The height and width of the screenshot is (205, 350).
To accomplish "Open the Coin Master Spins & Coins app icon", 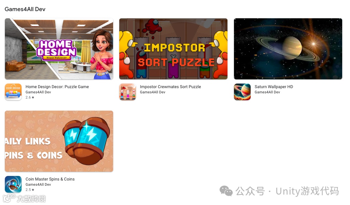I will [x=13, y=184].
